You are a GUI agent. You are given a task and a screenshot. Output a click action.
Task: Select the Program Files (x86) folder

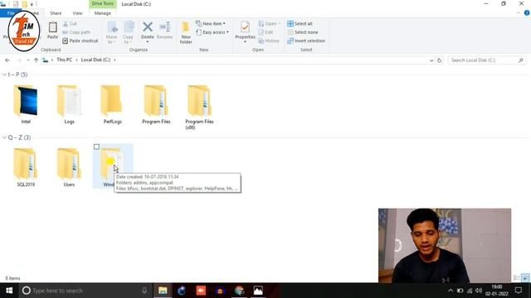199,107
